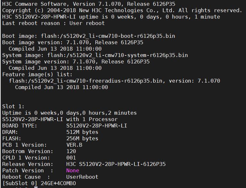
Task: Click the CPLD 1 Version value "001"
Action: tap(71, 158)
